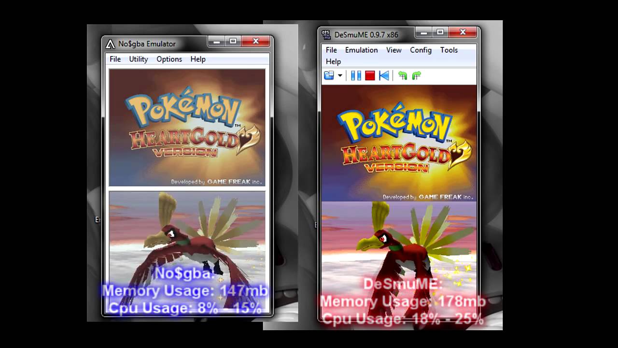Image resolution: width=618 pixels, height=348 pixels.
Task: Minimize the No$gba Emulator window
Action: point(216,42)
